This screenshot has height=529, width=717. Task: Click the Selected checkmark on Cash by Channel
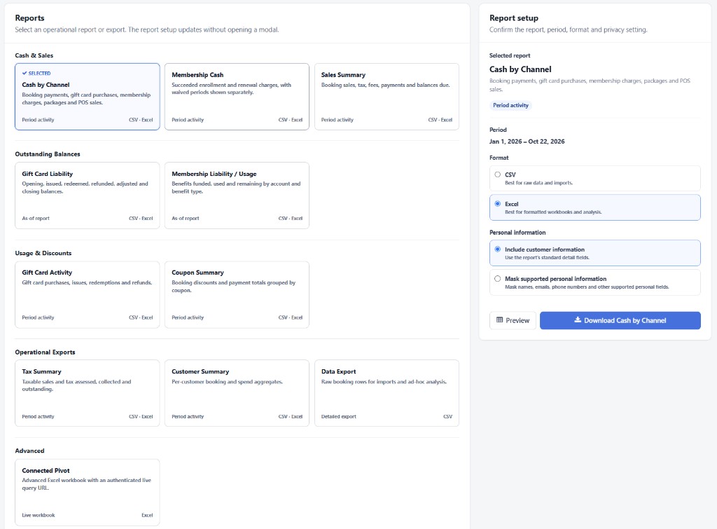pos(25,73)
